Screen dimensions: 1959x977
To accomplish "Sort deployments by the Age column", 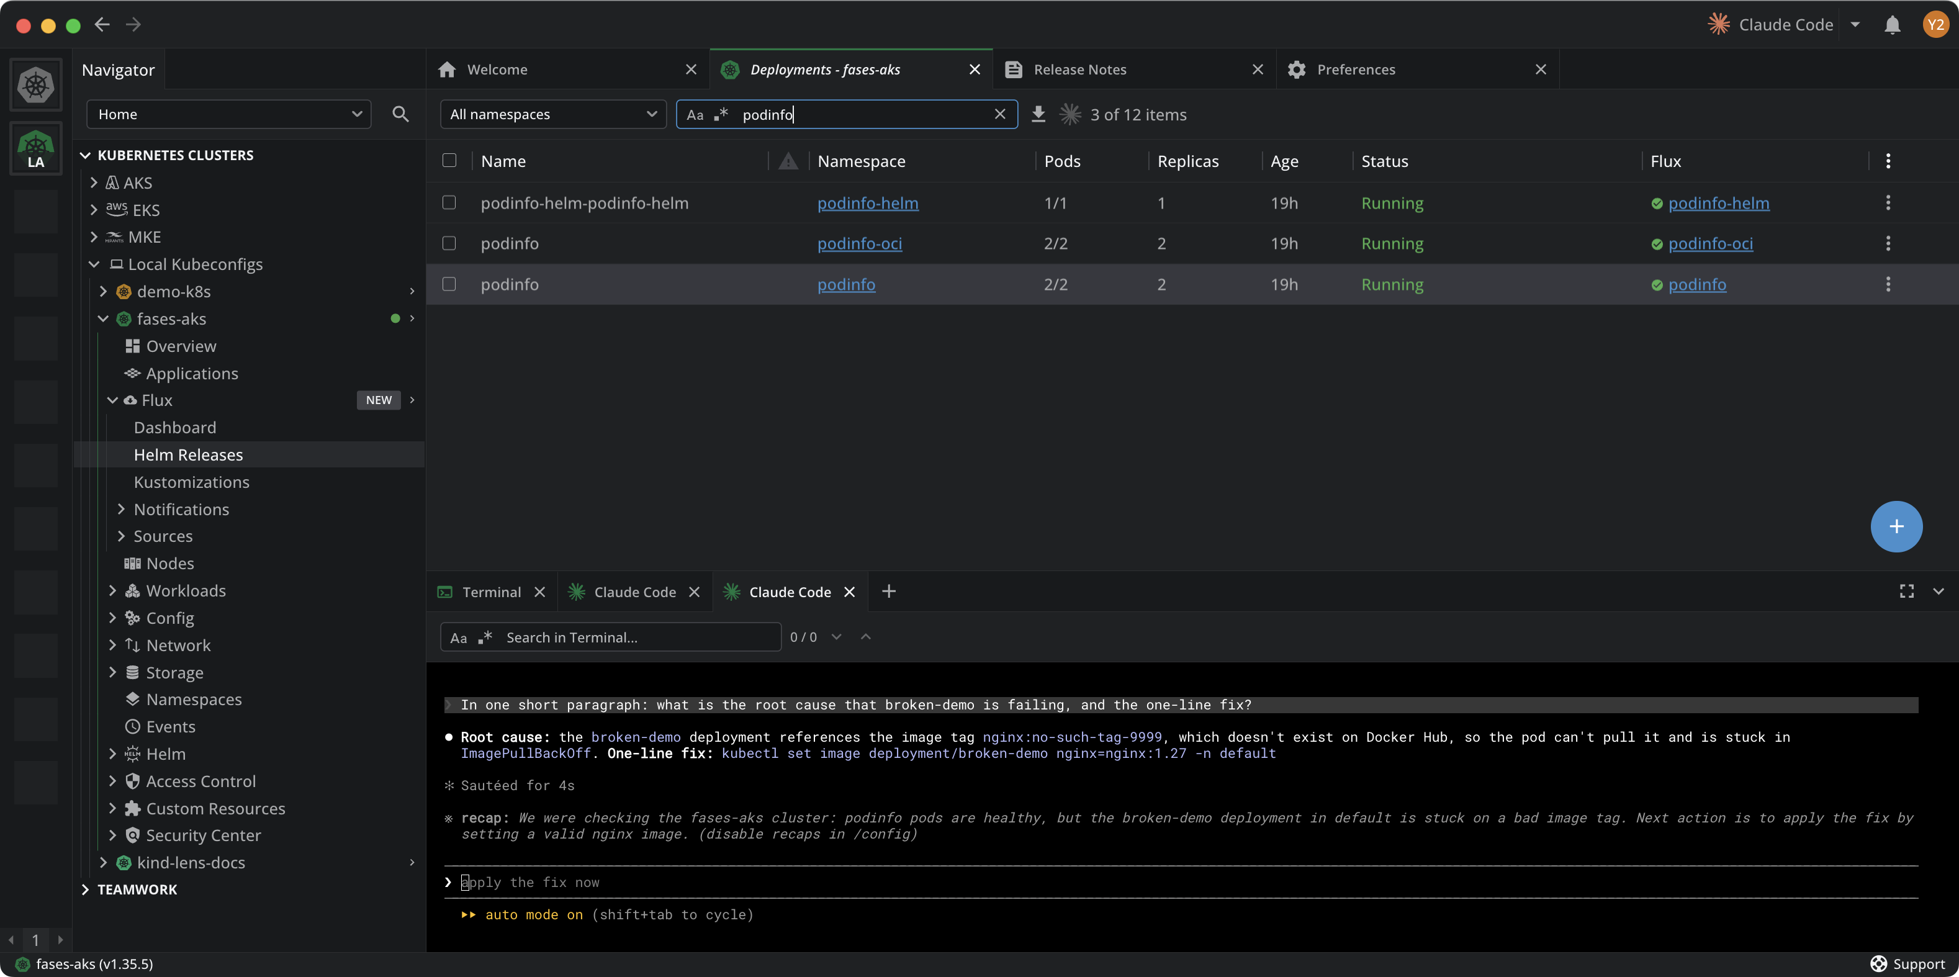I will click(1284, 160).
